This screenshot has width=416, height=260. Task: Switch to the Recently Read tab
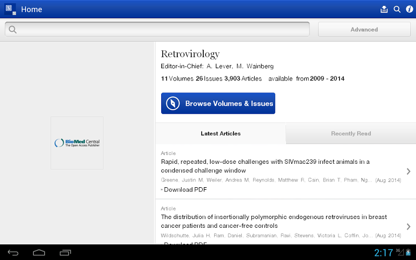351,134
